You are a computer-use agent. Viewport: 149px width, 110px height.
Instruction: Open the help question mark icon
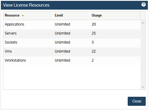[144, 5]
